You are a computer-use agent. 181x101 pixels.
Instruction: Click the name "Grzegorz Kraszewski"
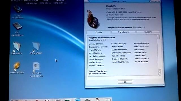pos(98,47)
